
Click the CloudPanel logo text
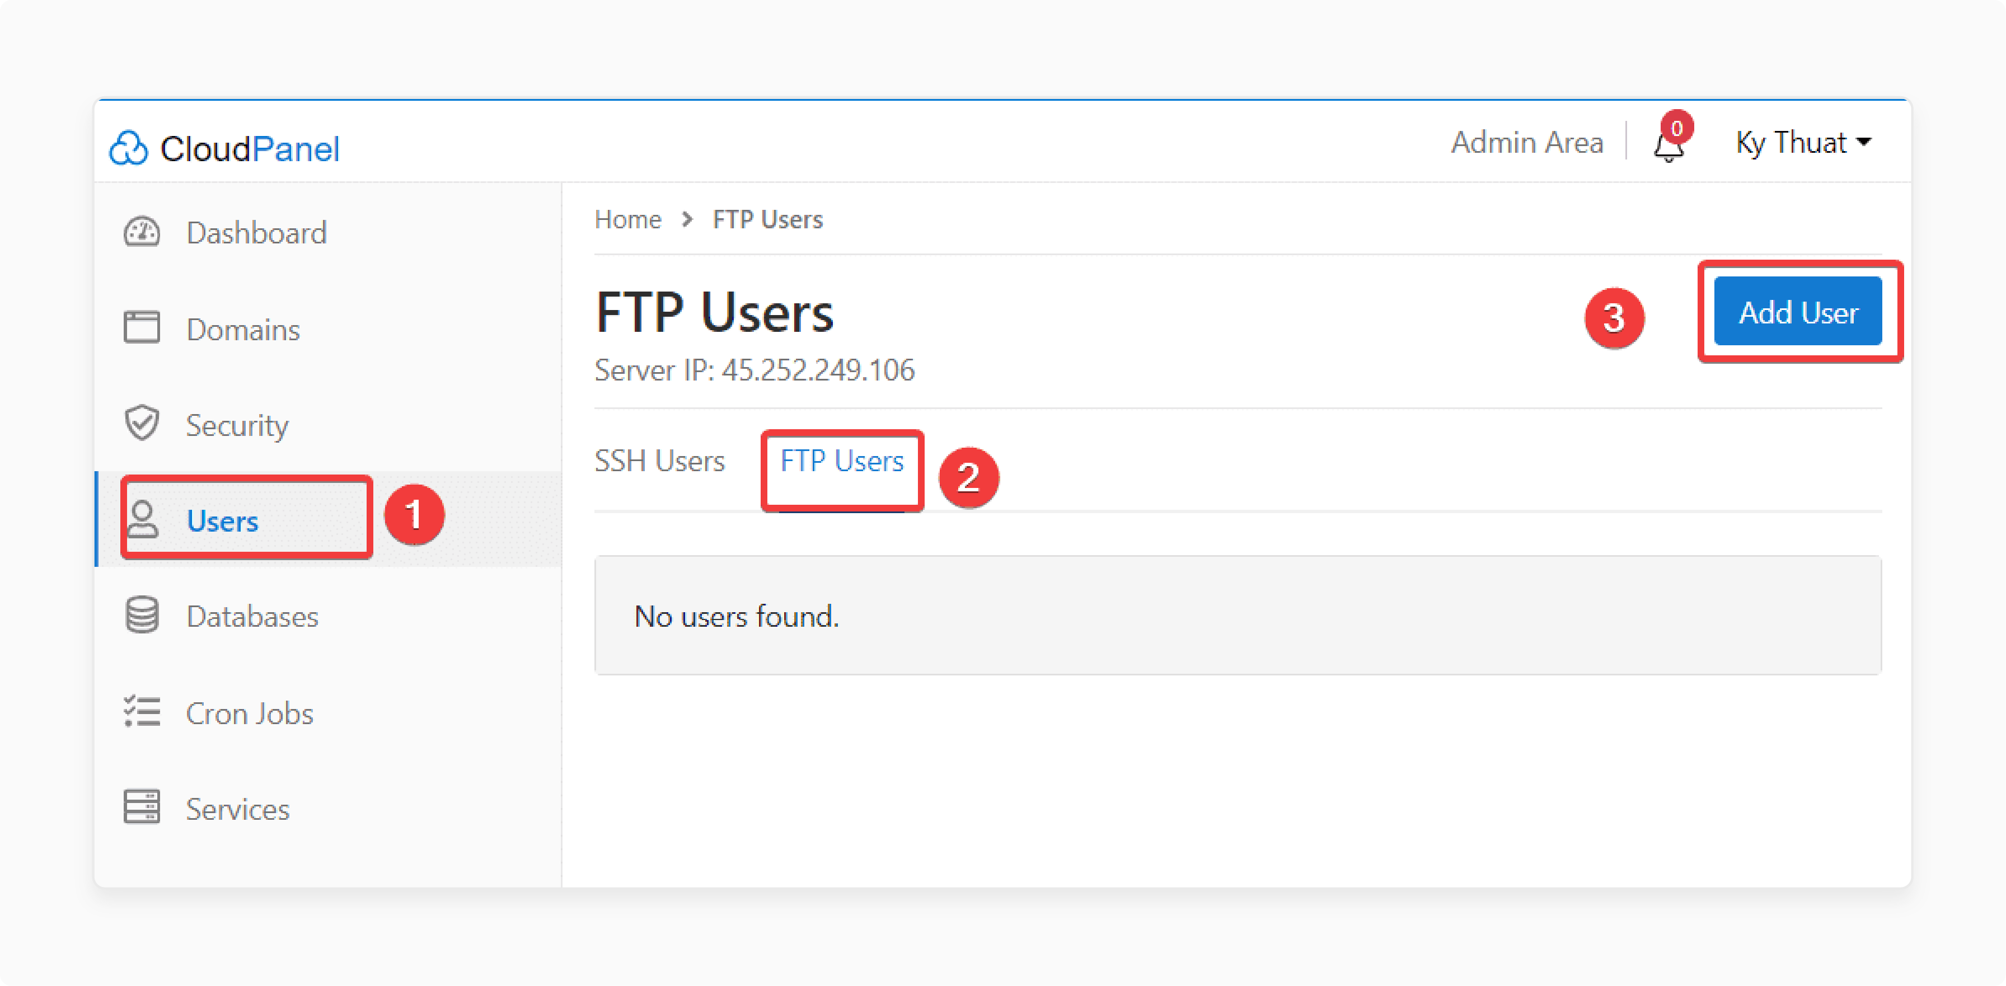point(250,149)
